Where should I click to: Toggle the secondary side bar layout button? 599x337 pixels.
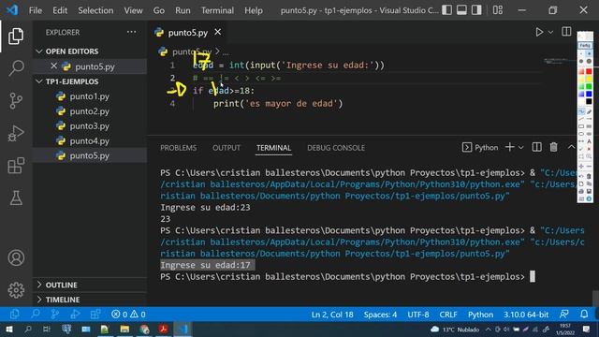(476, 10)
